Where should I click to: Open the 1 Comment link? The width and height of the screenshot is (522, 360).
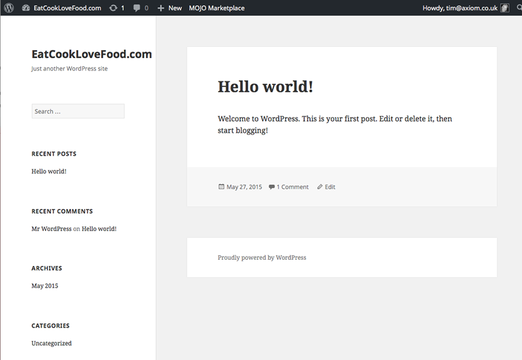292,187
